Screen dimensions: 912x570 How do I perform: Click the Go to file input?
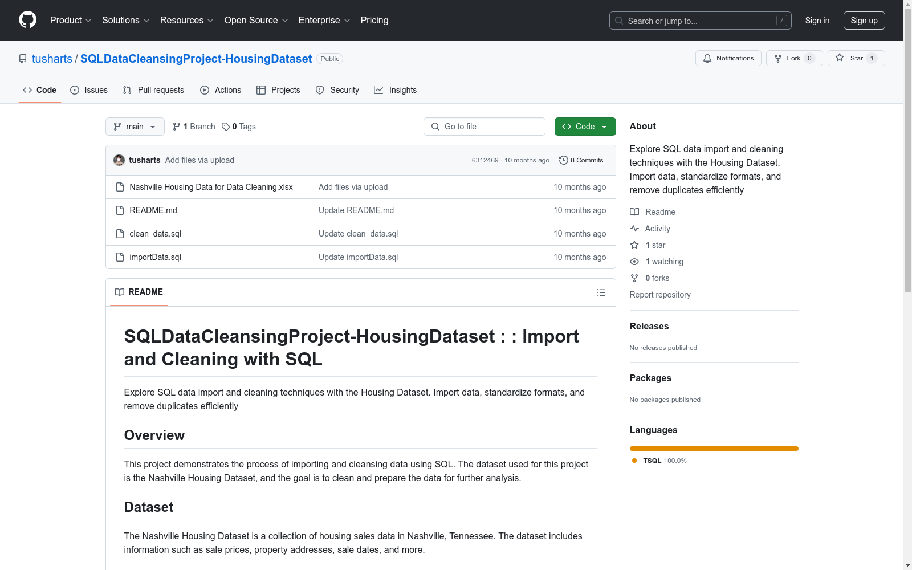pos(484,127)
